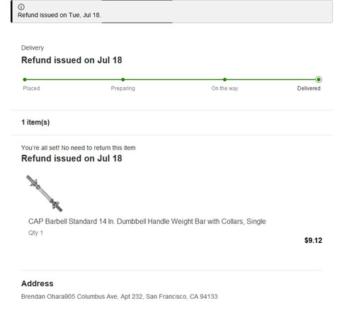Click the green order progress bar
The image size is (354, 330).
[171, 79]
